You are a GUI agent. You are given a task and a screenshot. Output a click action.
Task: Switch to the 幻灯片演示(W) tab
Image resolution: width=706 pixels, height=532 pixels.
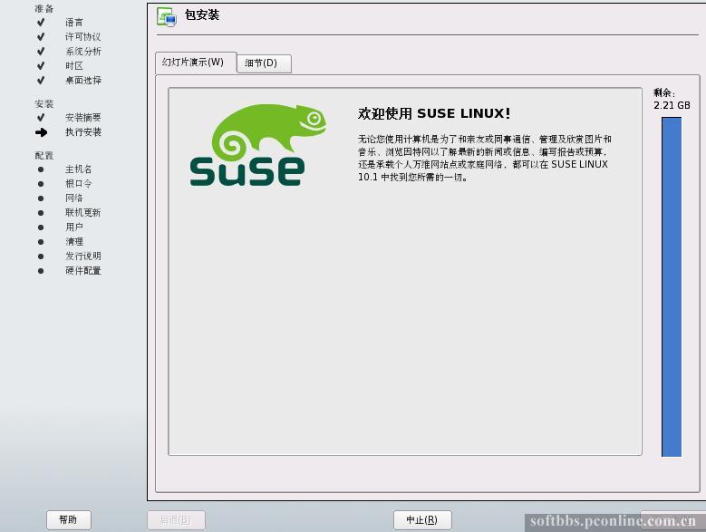(196, 63)
